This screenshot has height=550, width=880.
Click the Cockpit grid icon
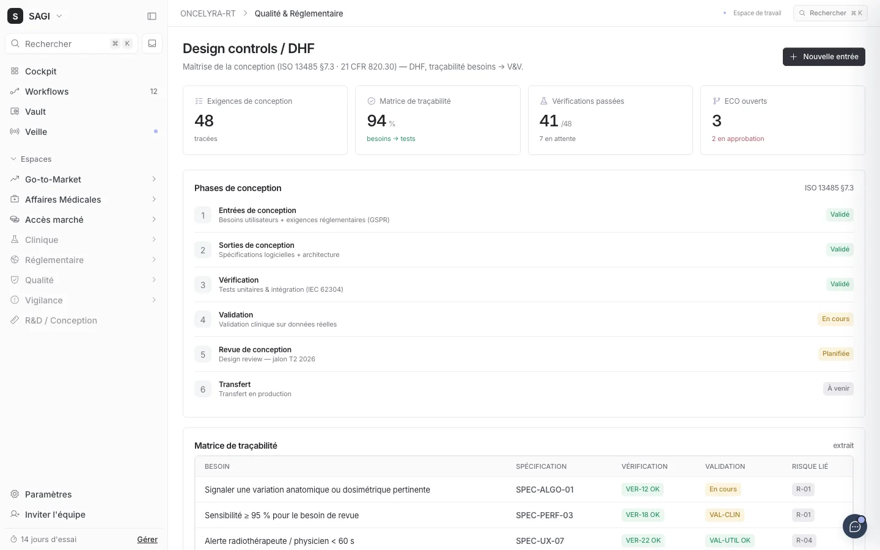(15, 71)
